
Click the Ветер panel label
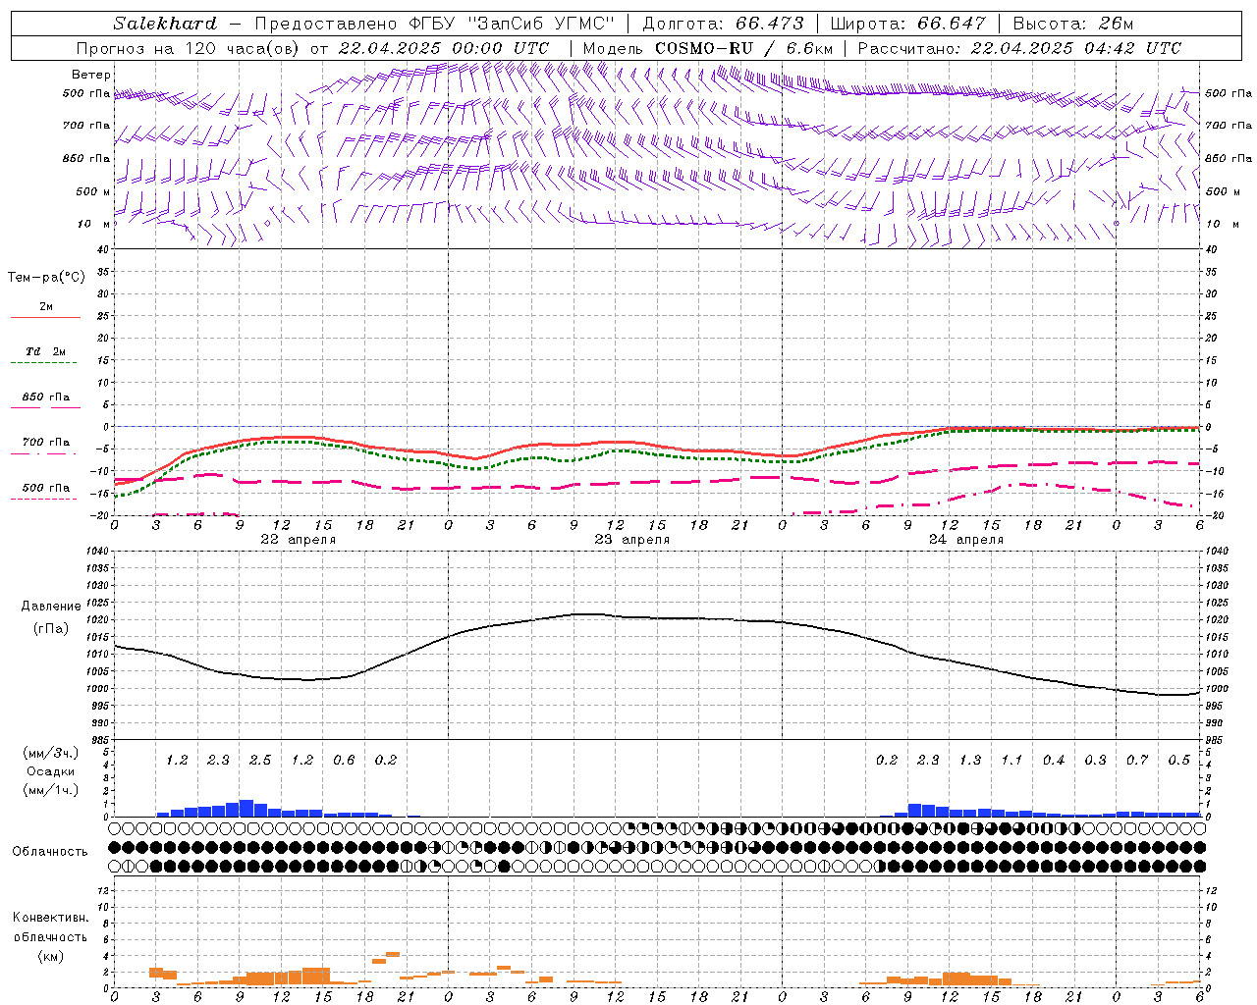tap(91, 75)
